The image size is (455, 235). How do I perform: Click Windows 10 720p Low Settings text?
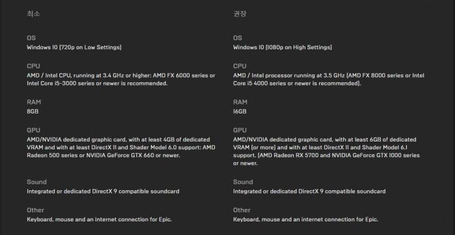(74, 47)
